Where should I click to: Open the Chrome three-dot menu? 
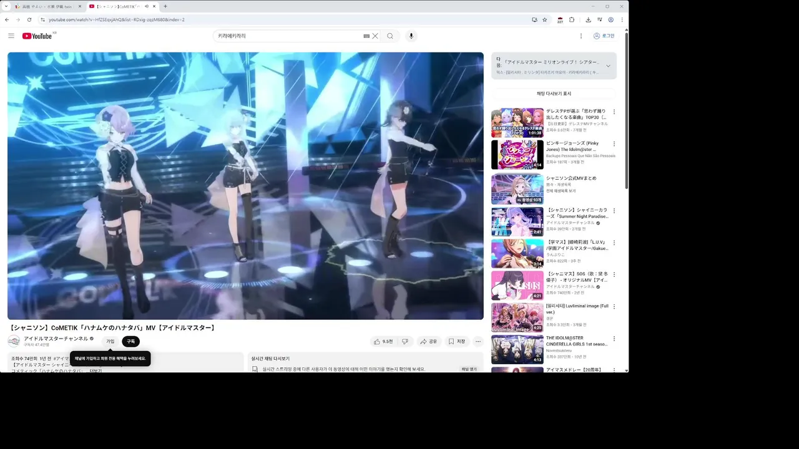622,19
